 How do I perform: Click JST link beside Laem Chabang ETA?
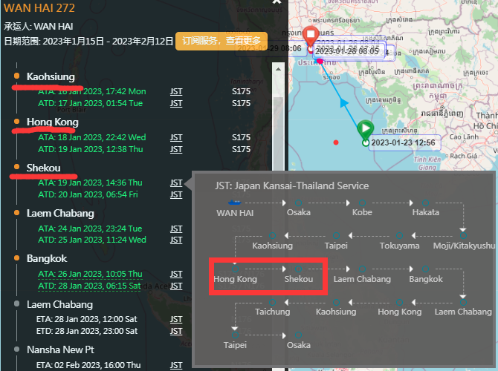176,319
